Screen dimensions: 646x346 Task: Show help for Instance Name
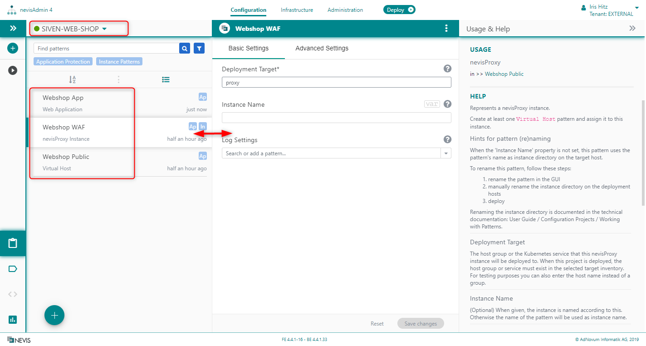(447, 104)
